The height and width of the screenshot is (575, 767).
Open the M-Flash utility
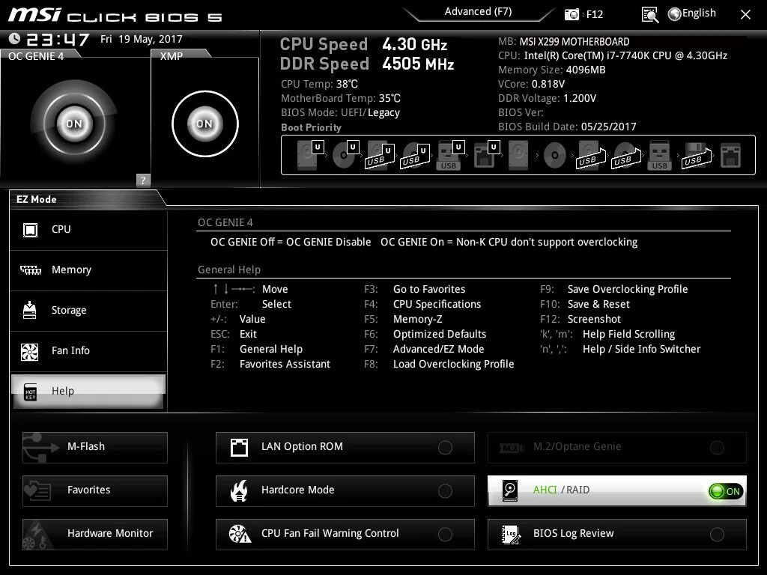point(95,448)
